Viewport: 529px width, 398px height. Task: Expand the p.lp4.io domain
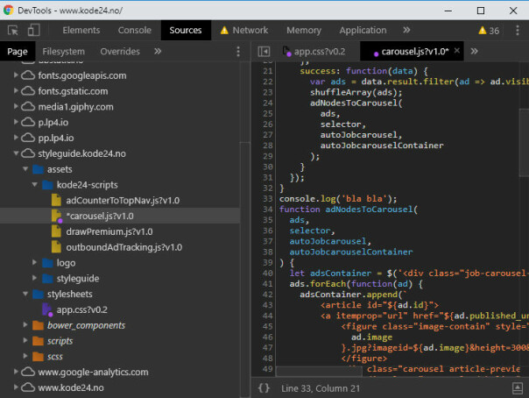[x=16, y=122]
